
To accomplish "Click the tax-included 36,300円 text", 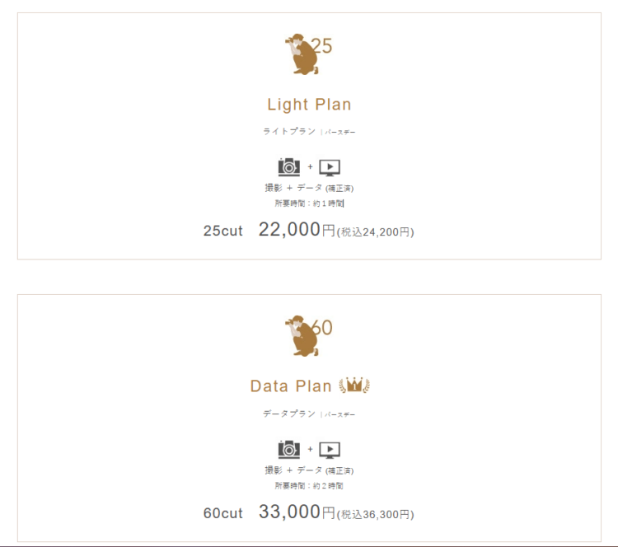I will (376, 515).
